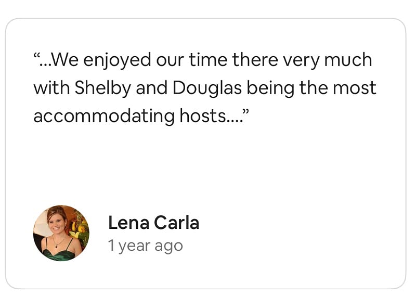Select the '1 year ago' timestamp
The image size is (416, 296).
point(146,246)
